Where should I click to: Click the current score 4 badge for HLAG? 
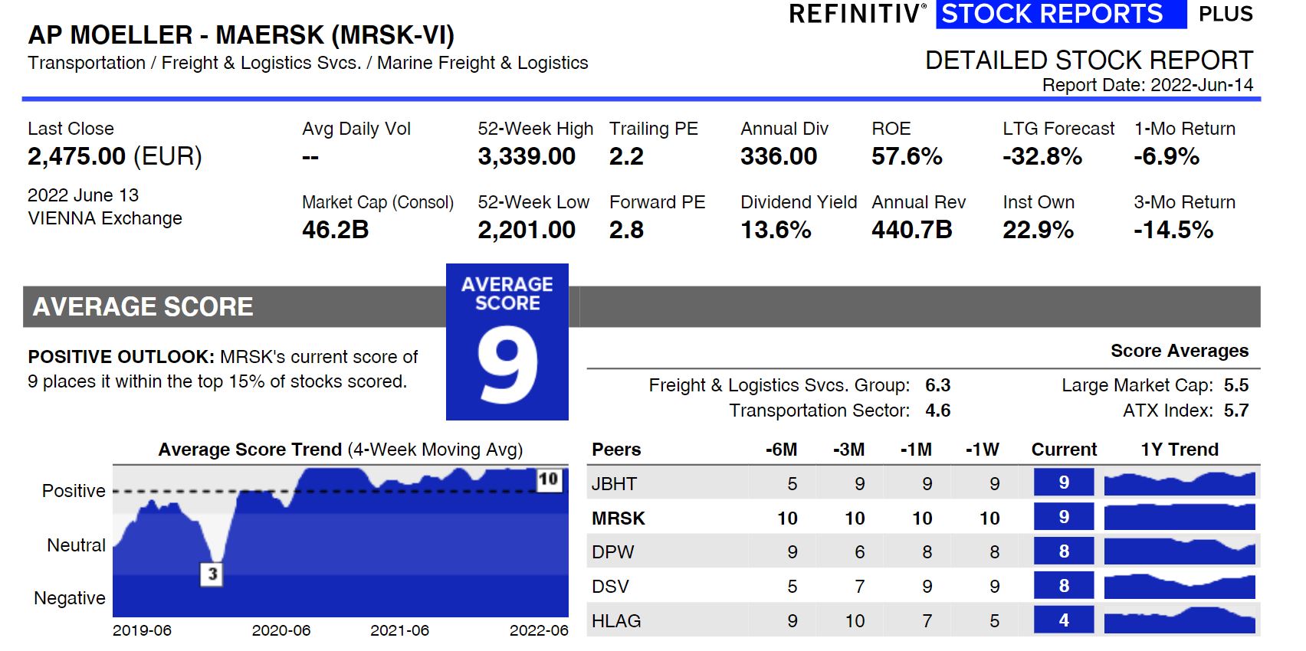(1064, 620)
